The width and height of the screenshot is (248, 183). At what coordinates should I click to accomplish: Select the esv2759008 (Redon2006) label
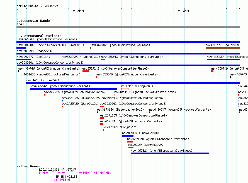[35, 51]
